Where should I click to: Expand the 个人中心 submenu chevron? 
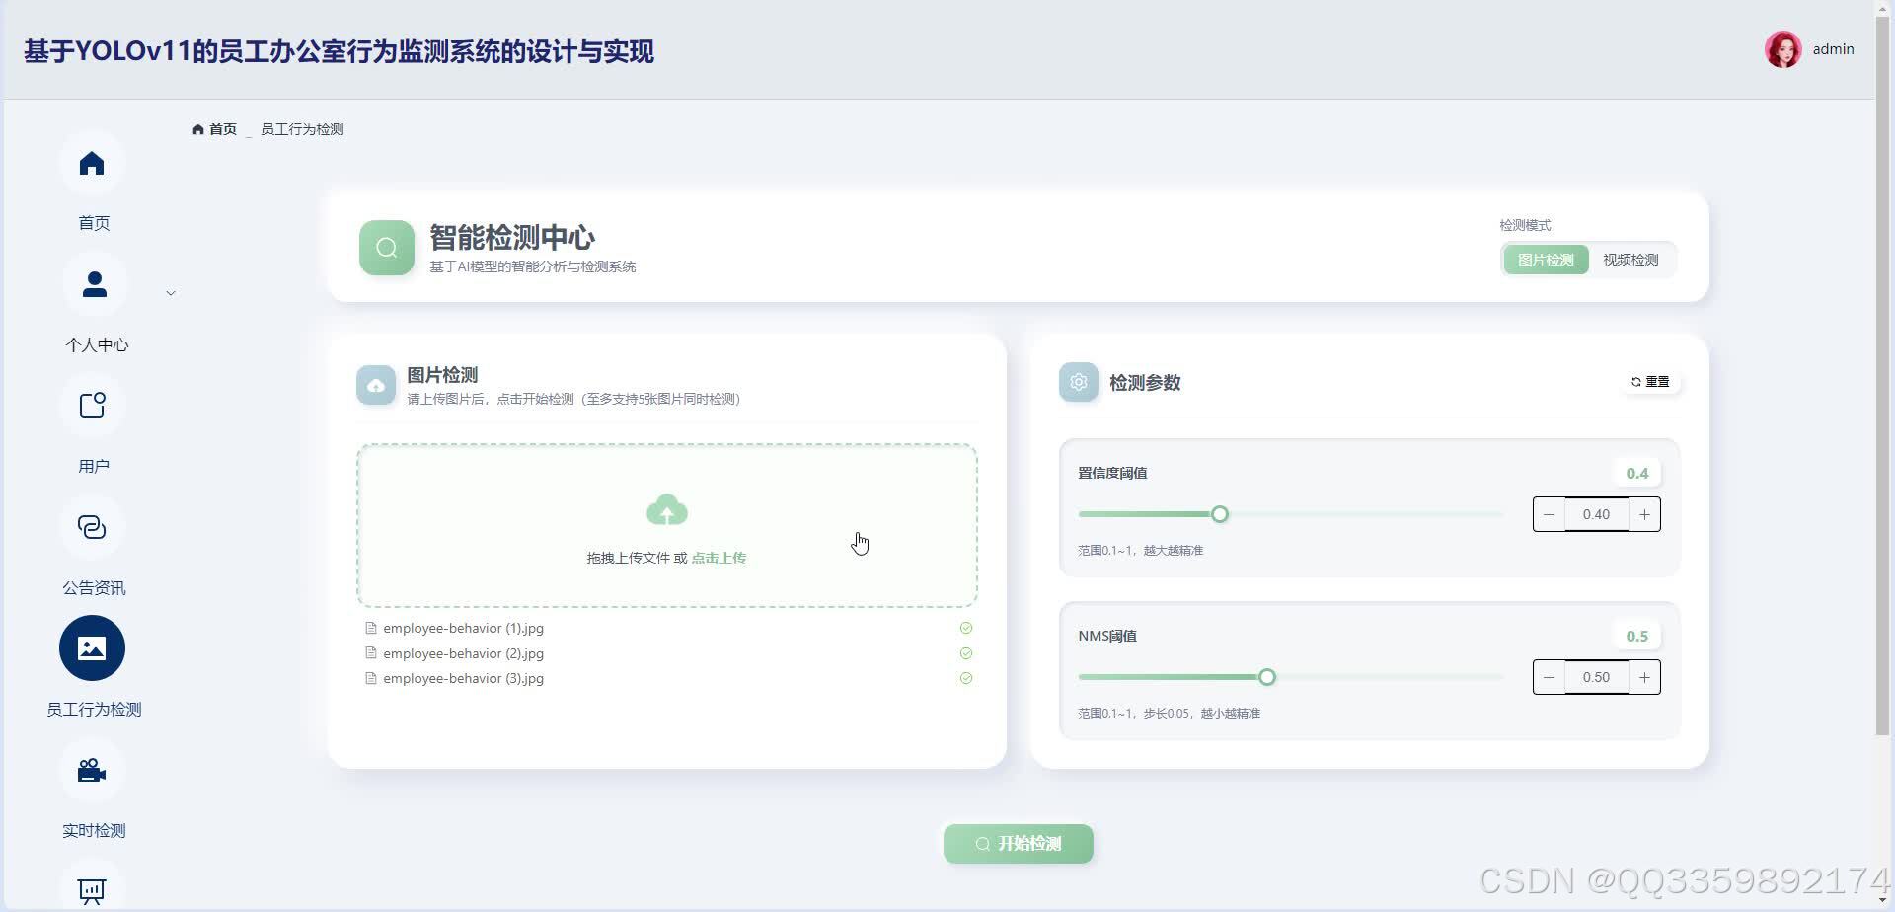(171, 293)
